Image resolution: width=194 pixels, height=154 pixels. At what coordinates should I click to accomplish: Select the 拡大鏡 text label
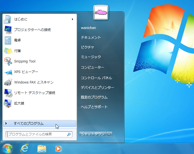pyautogui.click(x=19, y=103)
